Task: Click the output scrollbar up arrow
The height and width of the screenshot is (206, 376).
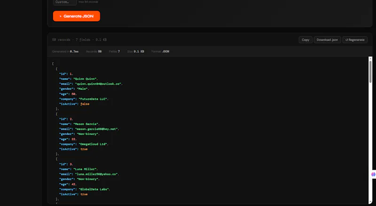Action: 370,59
